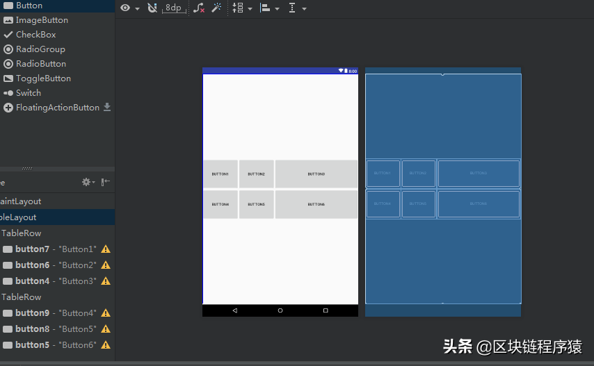Viewport: 594px width, 366px height.
Task: Select button4 "Button3" in tree
Action: 57,281
